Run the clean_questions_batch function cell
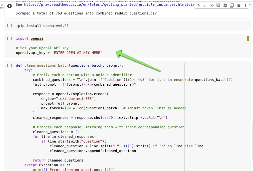Screen dimensions: 253x171 click(9, 65)
